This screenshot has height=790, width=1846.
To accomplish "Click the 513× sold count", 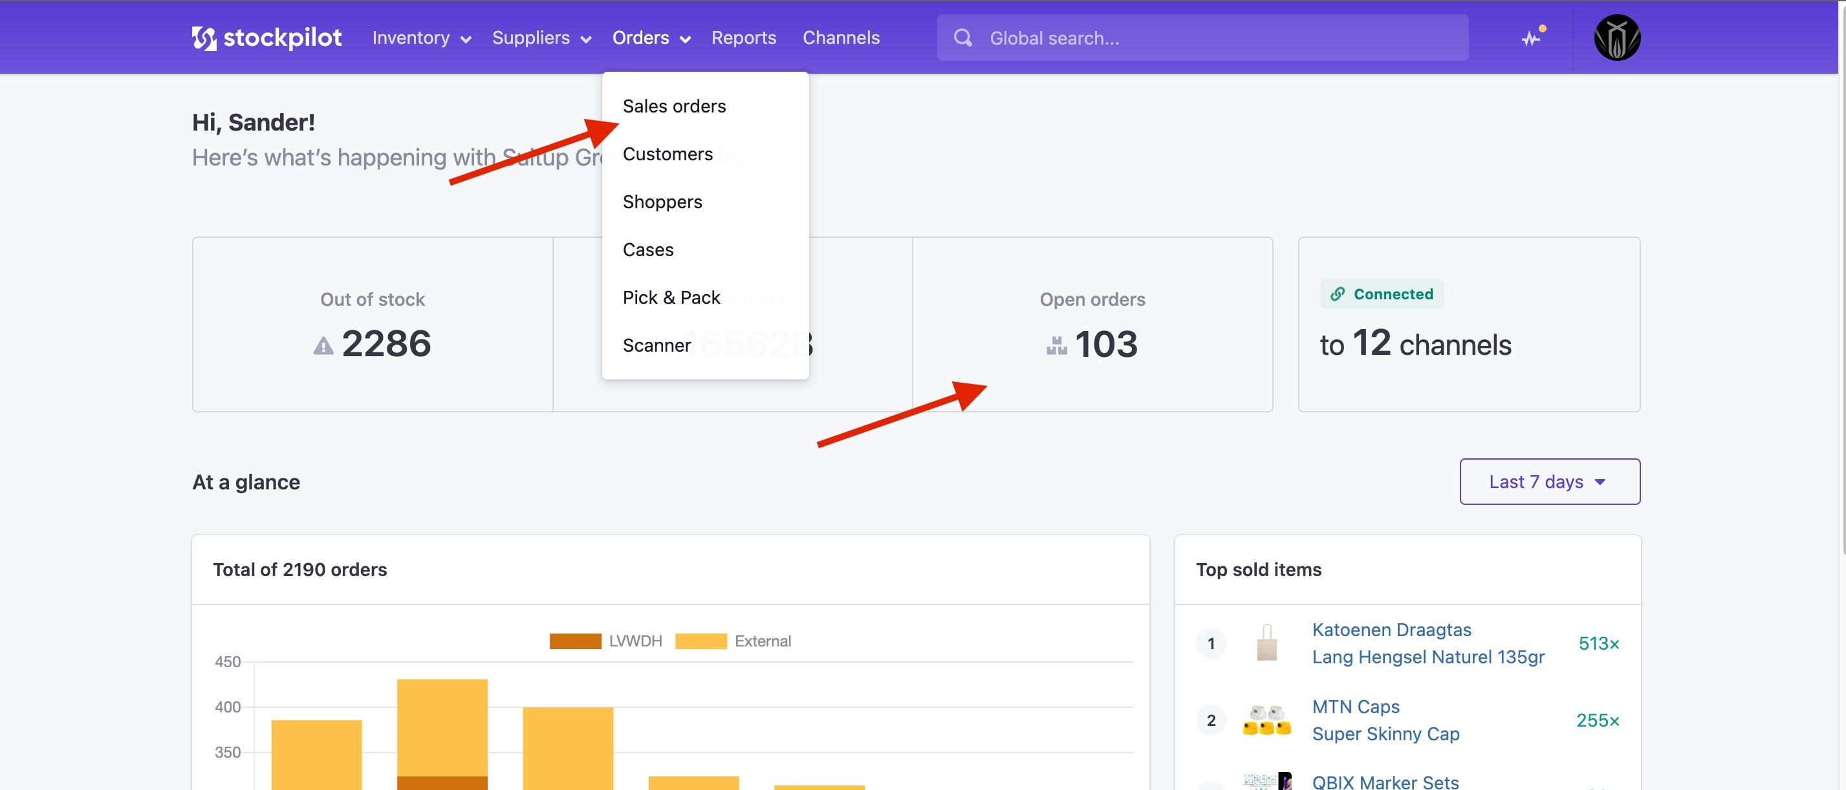I will pyautogui.click(x=1598, y=643).
